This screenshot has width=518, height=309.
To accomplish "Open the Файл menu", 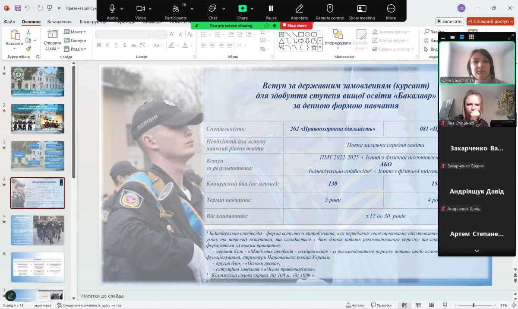I will (9, 22).
